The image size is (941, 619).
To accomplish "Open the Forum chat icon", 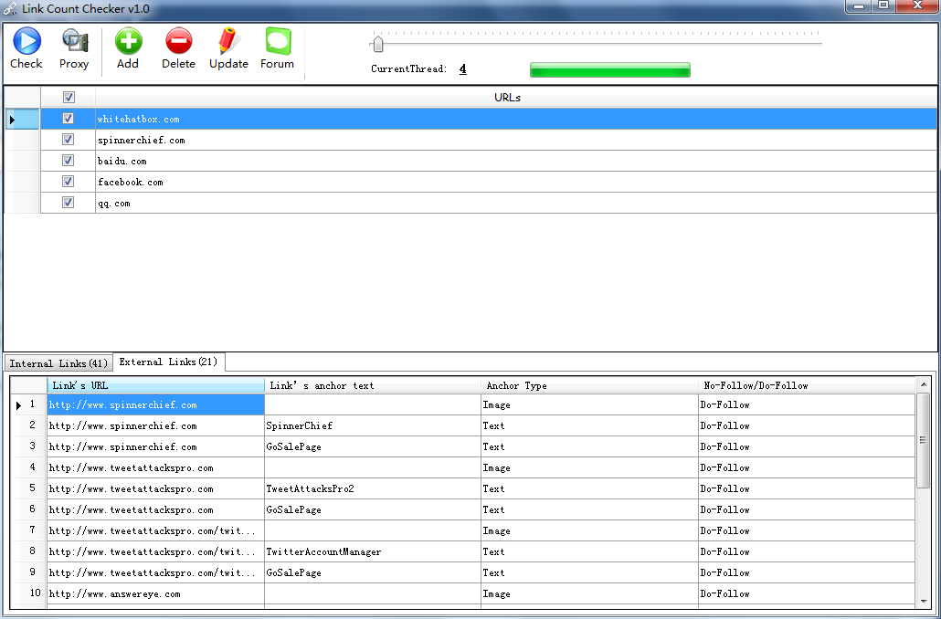I will [x=277, y=41].
